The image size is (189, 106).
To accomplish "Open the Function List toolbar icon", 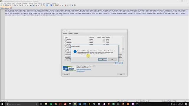I will 58,5.
